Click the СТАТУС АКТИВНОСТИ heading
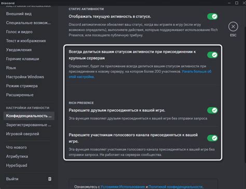The height and width of the screenshot is (189, 246). coord(86,9)
